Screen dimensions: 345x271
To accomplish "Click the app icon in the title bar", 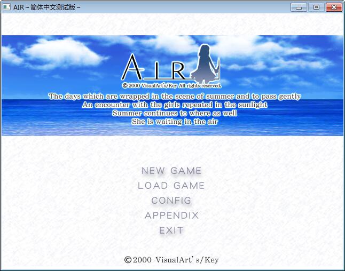I will (7, 7).
